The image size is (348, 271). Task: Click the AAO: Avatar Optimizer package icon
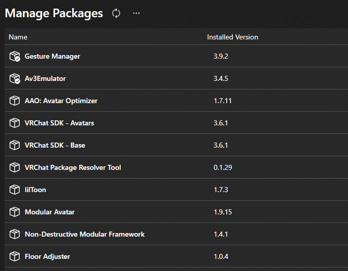(x=15, y=101)
